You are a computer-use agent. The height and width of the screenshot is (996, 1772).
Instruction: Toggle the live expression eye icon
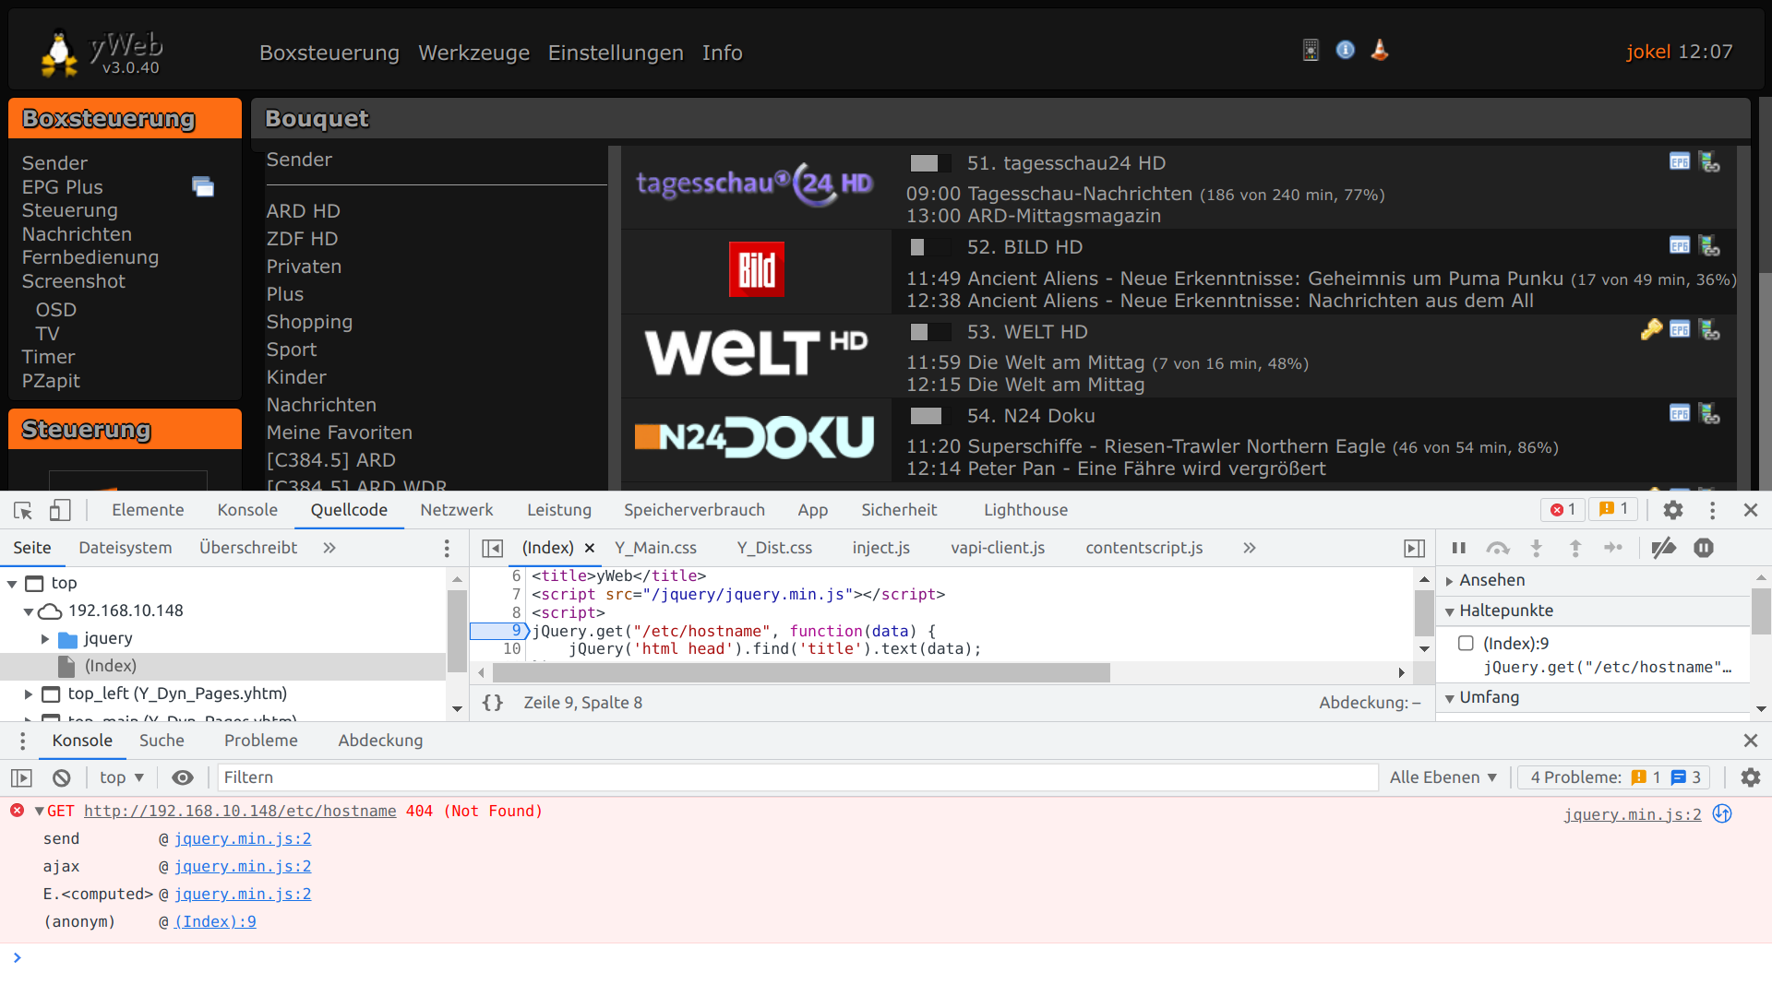tap(183, 777)
